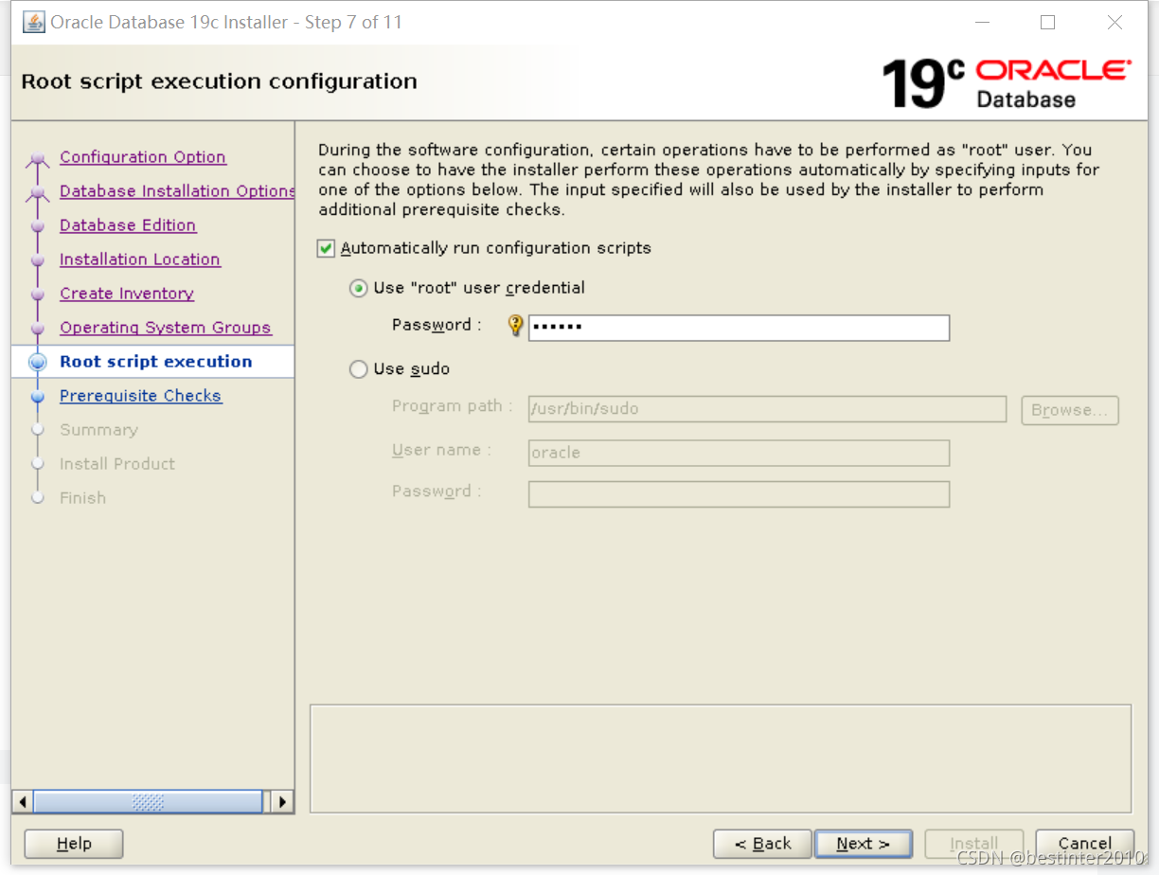Click the Install Product step label
Screen dimensions: 1159x875
pos(117,464)
